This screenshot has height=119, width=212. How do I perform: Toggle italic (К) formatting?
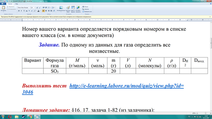21,11
